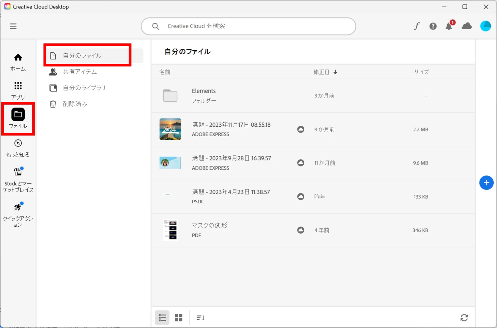
Task: Click cloud icon for マスクの変形 PDF
Action: [x=301, y=230]
